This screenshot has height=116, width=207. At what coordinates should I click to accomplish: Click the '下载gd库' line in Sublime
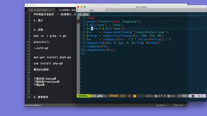[39, 85]
